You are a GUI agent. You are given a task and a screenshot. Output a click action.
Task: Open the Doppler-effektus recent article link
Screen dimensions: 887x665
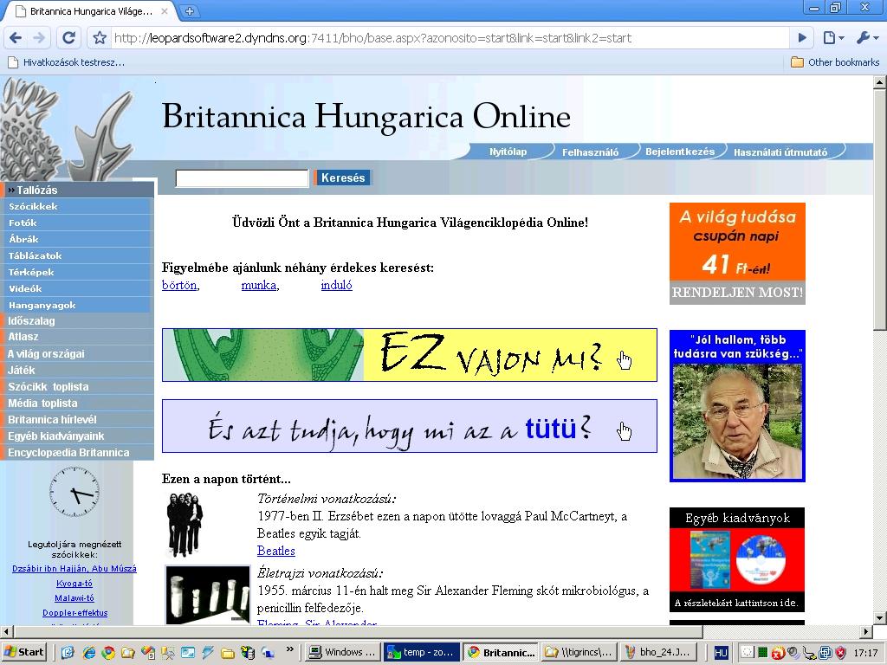tap(74, 613)
